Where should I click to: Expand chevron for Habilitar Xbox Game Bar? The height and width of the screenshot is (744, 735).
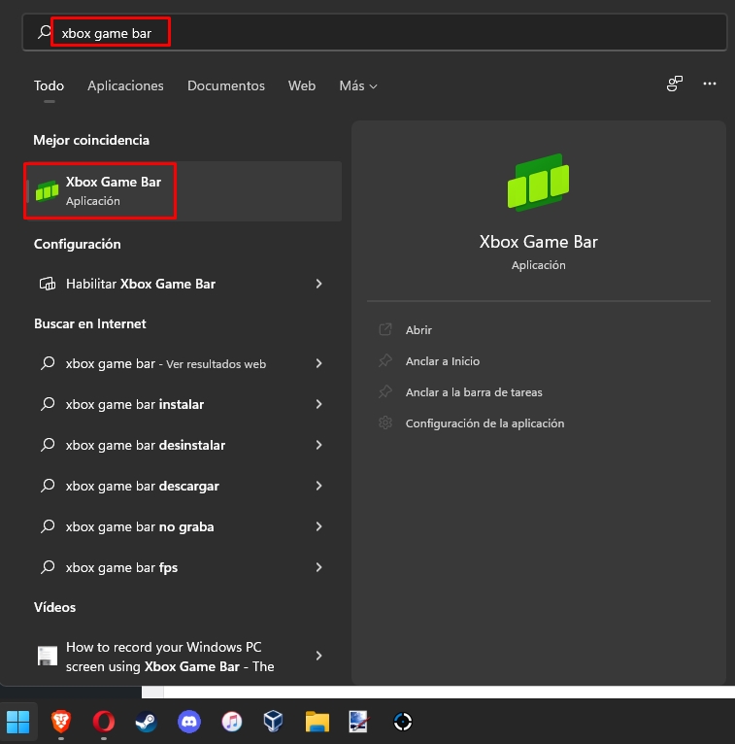318,284
